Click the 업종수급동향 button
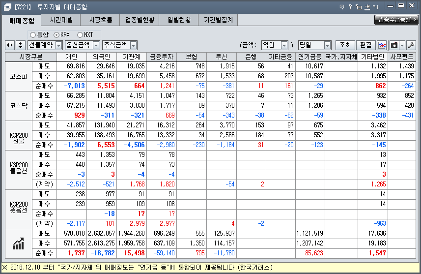 coord(396,19)
